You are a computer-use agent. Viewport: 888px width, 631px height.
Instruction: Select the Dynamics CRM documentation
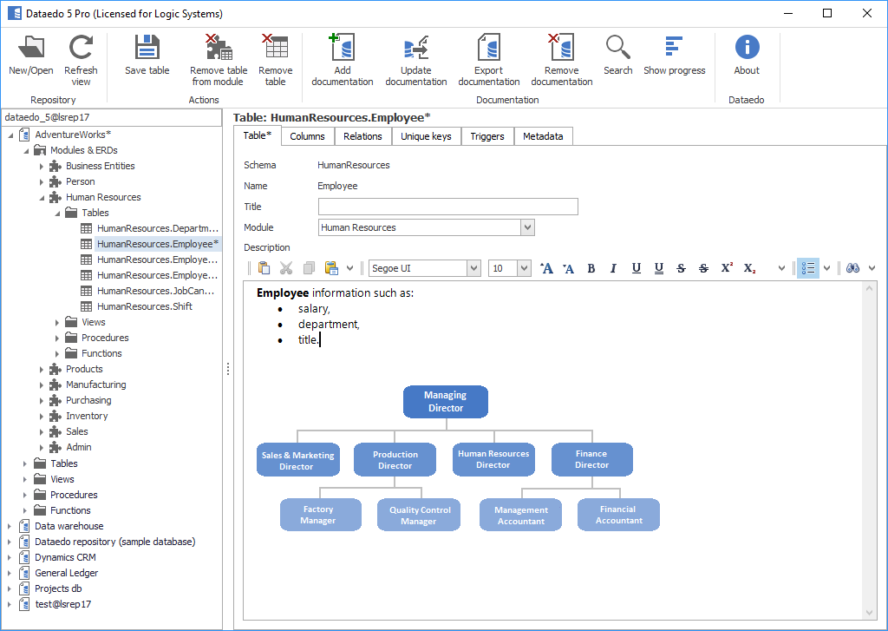pos(65,557)
